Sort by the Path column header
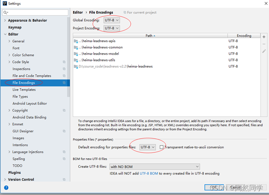The height and width of the screenshot is (195, 269). (150, 36)
